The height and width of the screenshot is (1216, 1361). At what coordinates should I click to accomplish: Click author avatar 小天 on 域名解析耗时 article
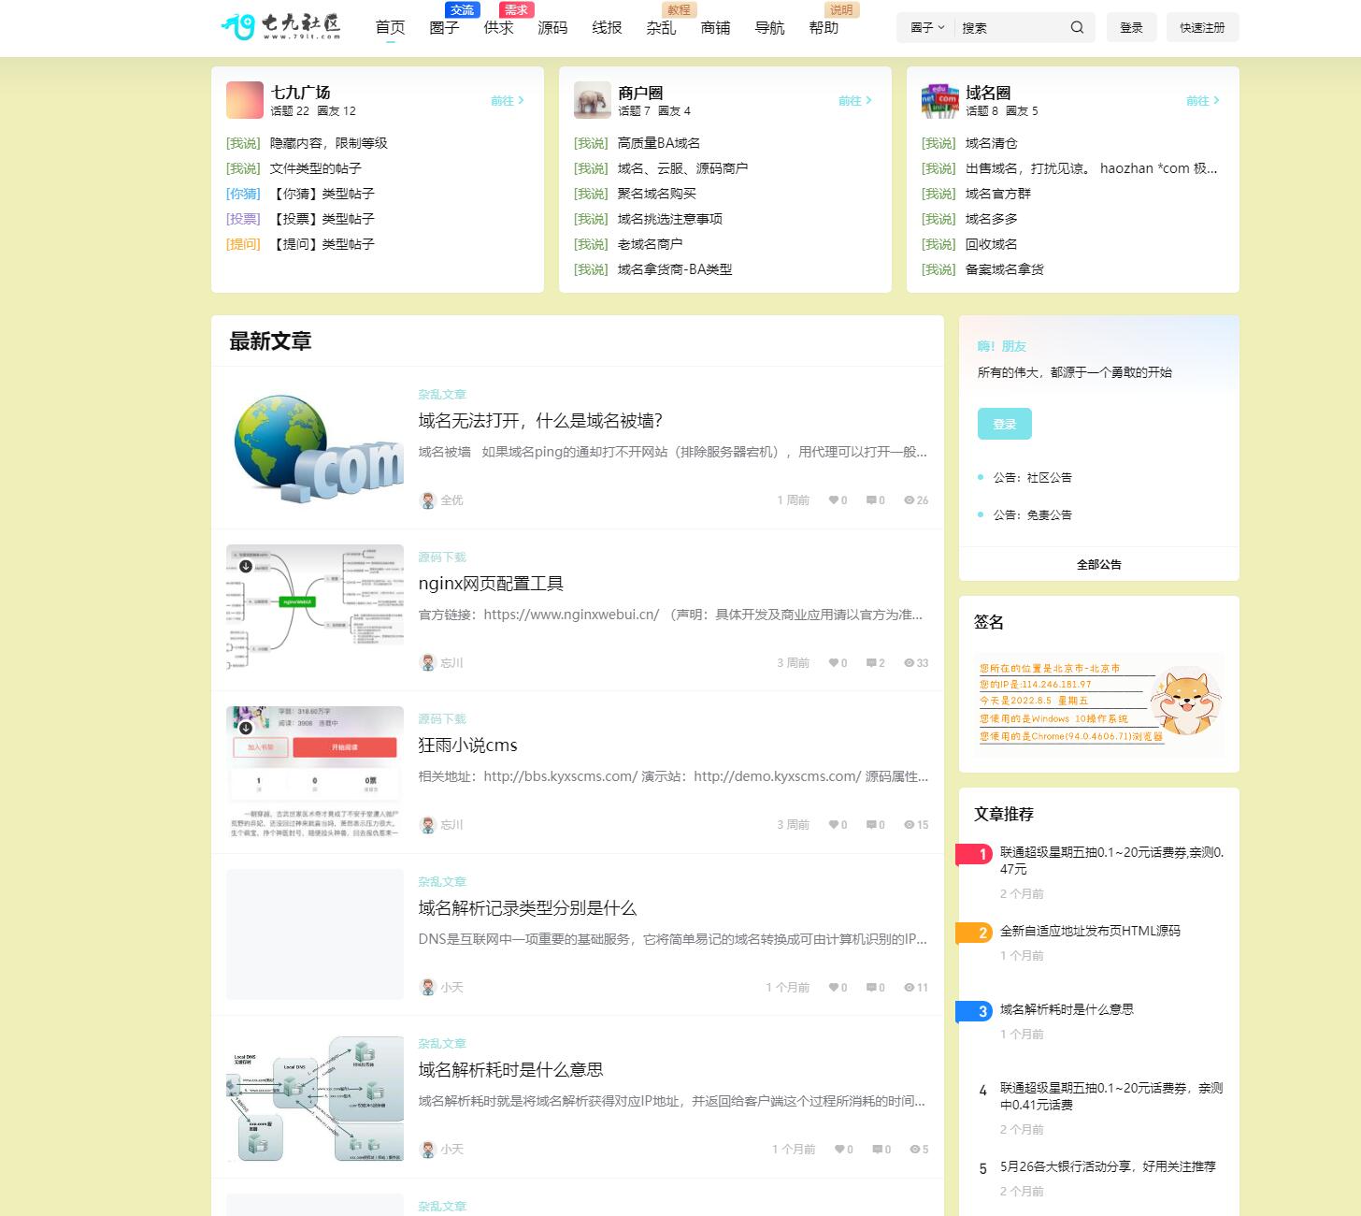pos(428,1150)
